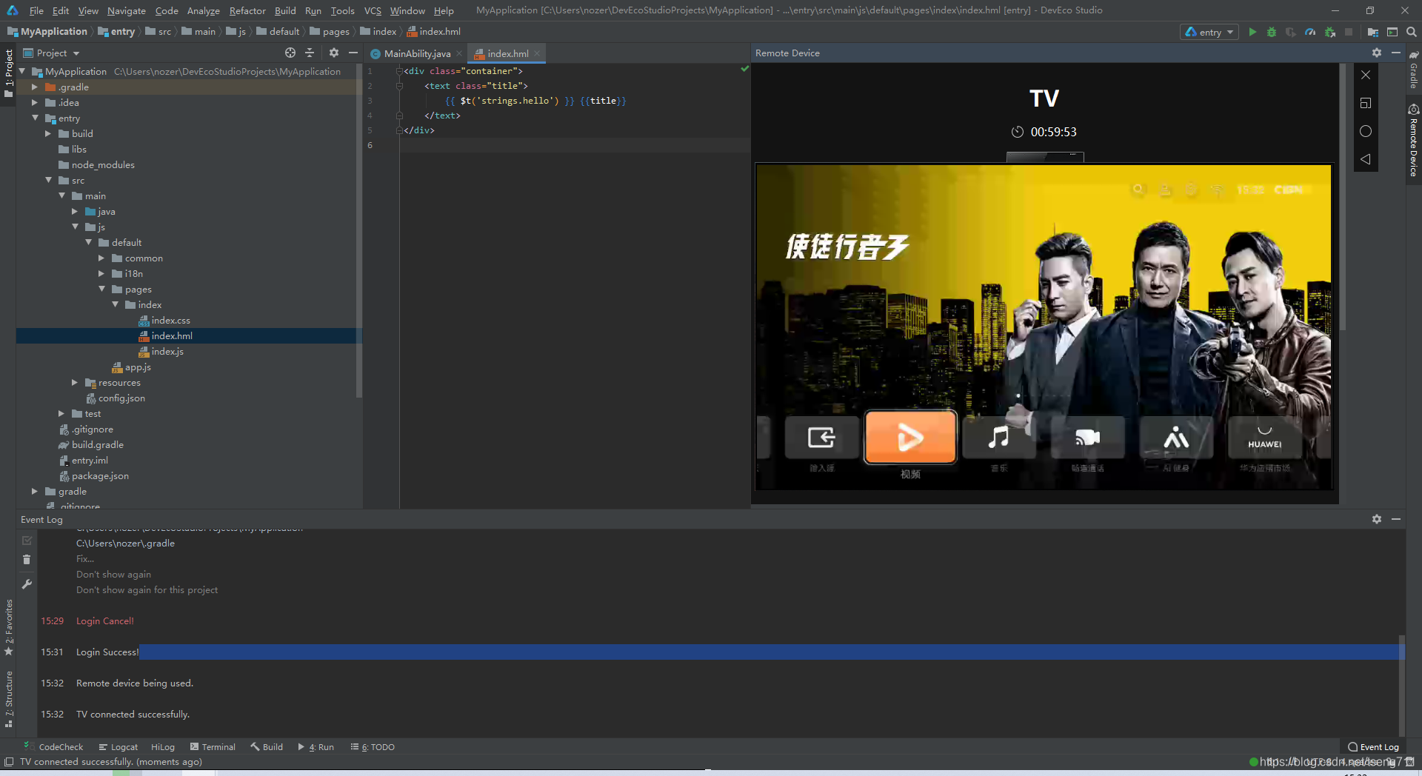Open the Device Manager icon
Image resolution: width=1422 pixels, height=776 pixels.
(x=1374, y=32)
